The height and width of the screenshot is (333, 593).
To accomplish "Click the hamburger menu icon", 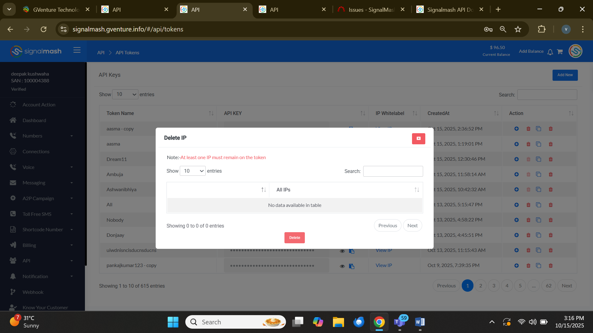I will 77,50.
